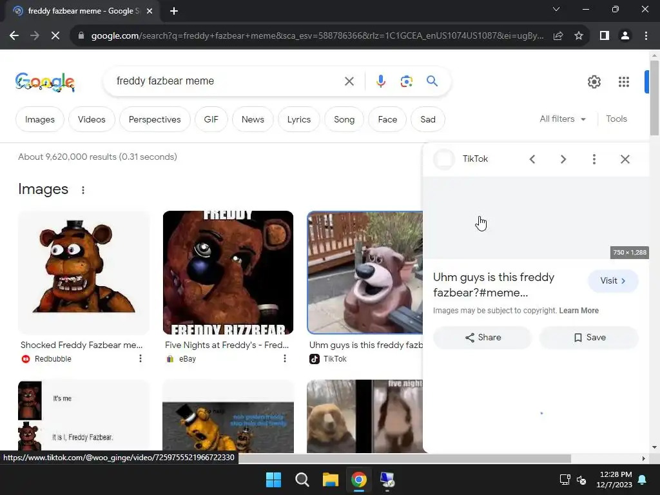Go back to the previous page
660x495 pixels.
[x=14, y=36]
